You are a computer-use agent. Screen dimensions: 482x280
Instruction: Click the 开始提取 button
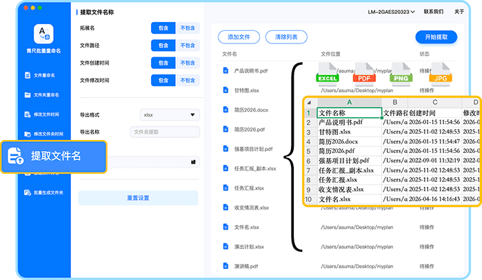pyautogui.click(x=436, y=37)
